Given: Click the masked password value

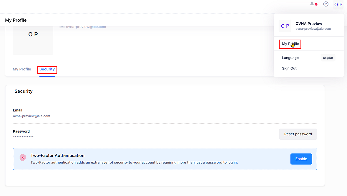Looking at the screenshot, I should 23,137.
